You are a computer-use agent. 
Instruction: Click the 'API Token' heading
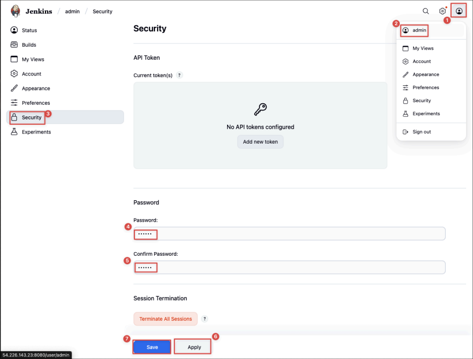tap(147, 58)
